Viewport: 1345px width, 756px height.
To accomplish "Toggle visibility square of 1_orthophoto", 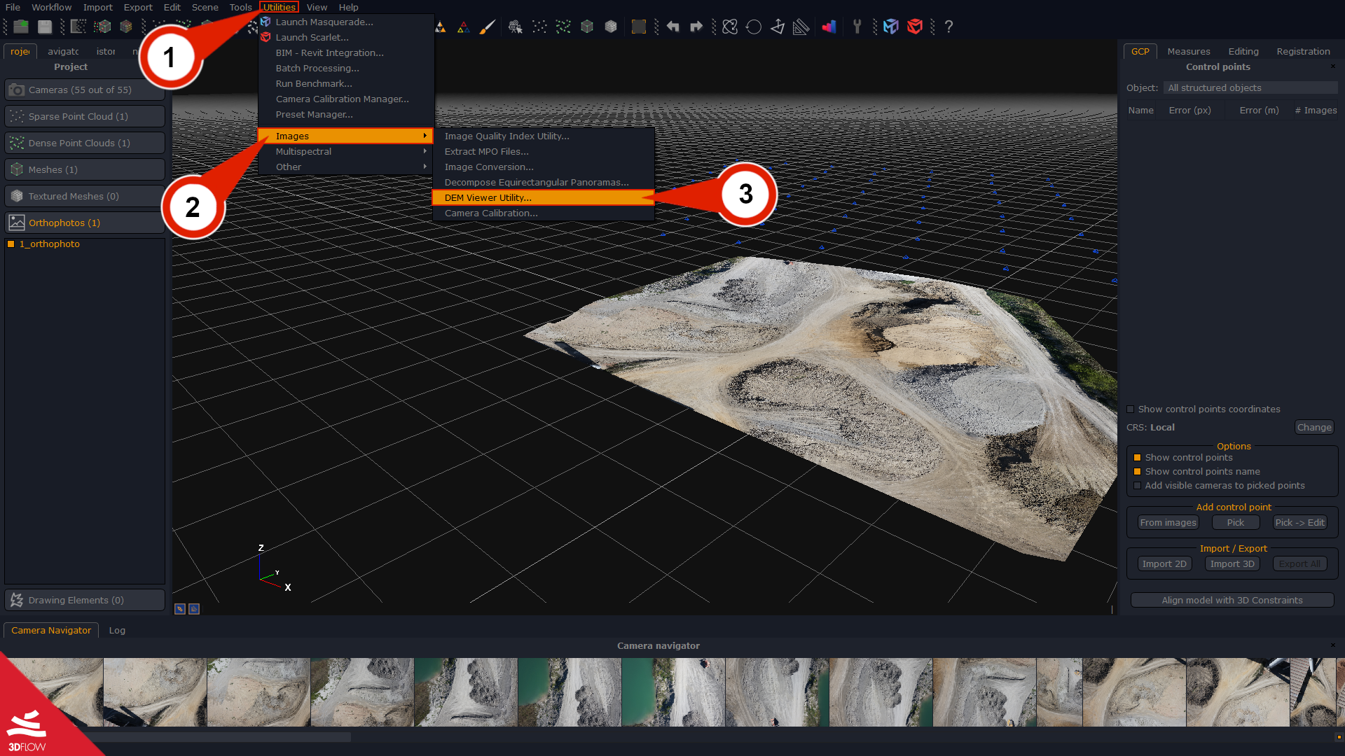I will click(11, 244).
